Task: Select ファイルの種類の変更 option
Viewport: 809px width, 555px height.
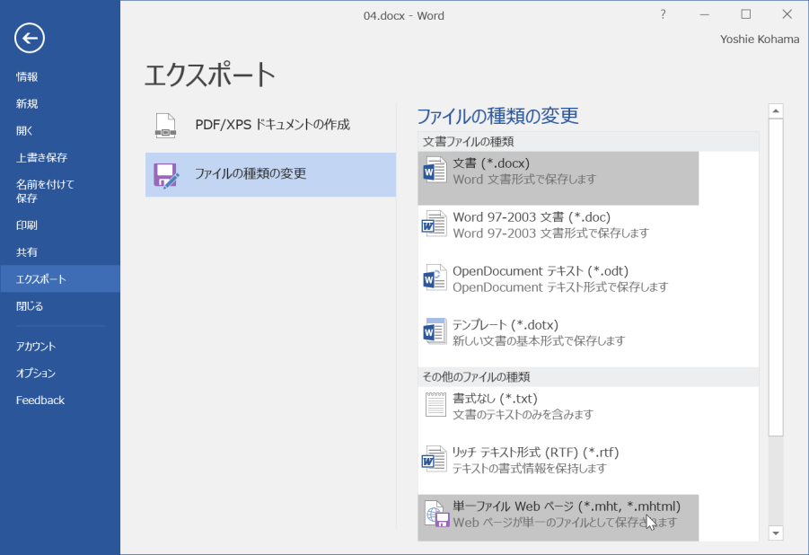Action: (270, 174)
